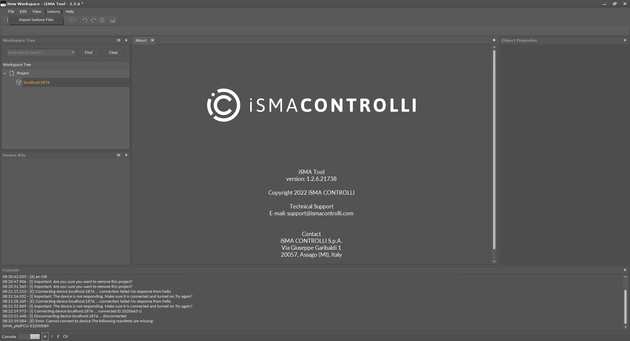This screenshot has height=341, width=630.
Task: Click the Undo icon in the toolbar
Action: 85,20
